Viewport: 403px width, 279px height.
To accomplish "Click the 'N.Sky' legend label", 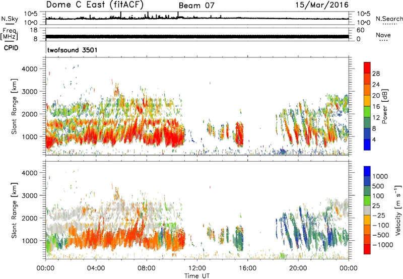I will 10,19.
